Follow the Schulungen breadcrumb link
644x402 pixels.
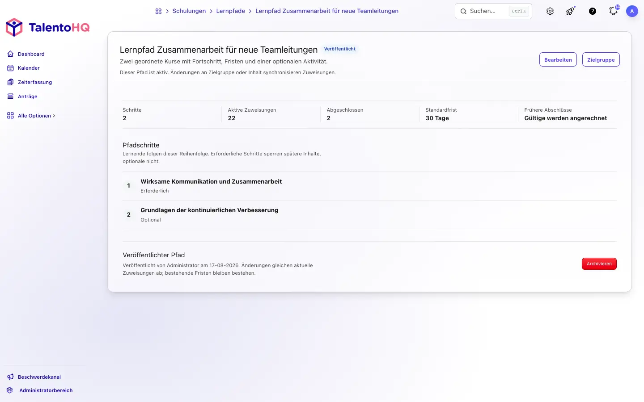click(189, 11)
